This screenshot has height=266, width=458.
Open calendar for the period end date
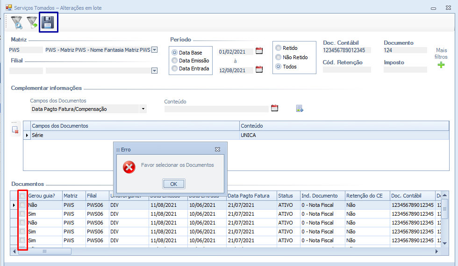[259, 69]
